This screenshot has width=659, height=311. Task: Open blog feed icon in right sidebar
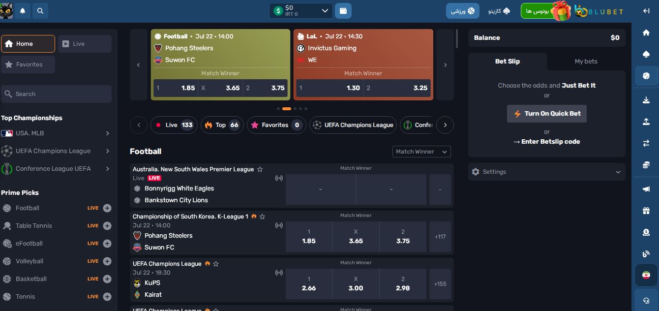[x=646, y=254]
